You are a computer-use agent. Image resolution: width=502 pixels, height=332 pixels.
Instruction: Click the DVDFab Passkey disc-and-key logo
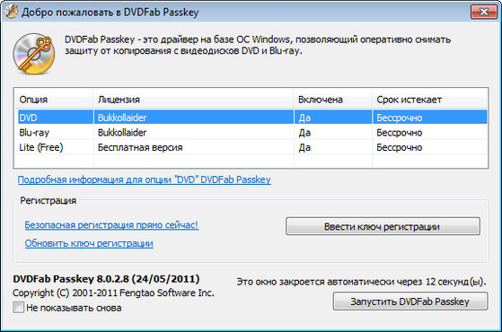34,54
